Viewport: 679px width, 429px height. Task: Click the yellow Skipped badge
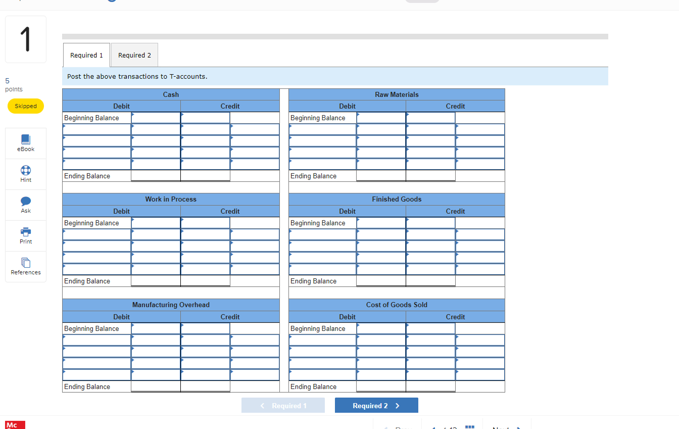click(26, 106)
